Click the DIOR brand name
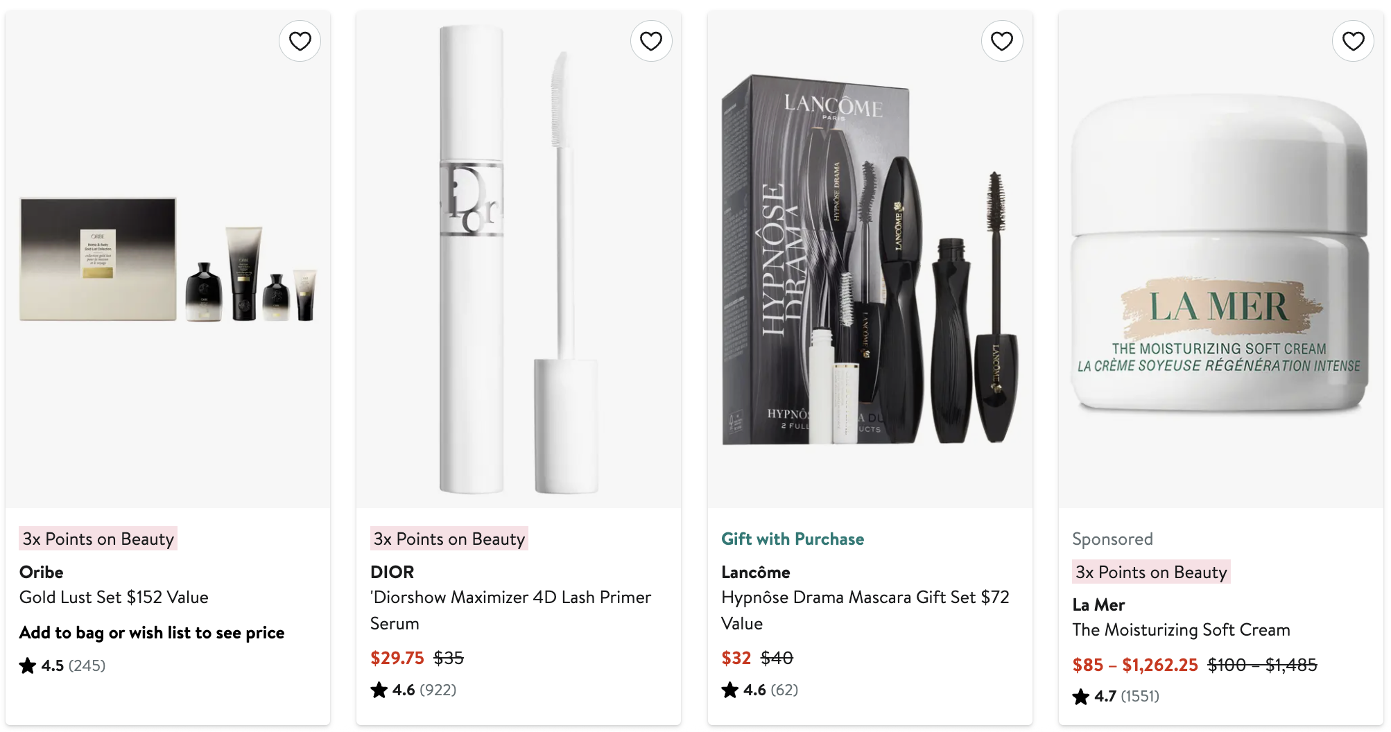 392,573
